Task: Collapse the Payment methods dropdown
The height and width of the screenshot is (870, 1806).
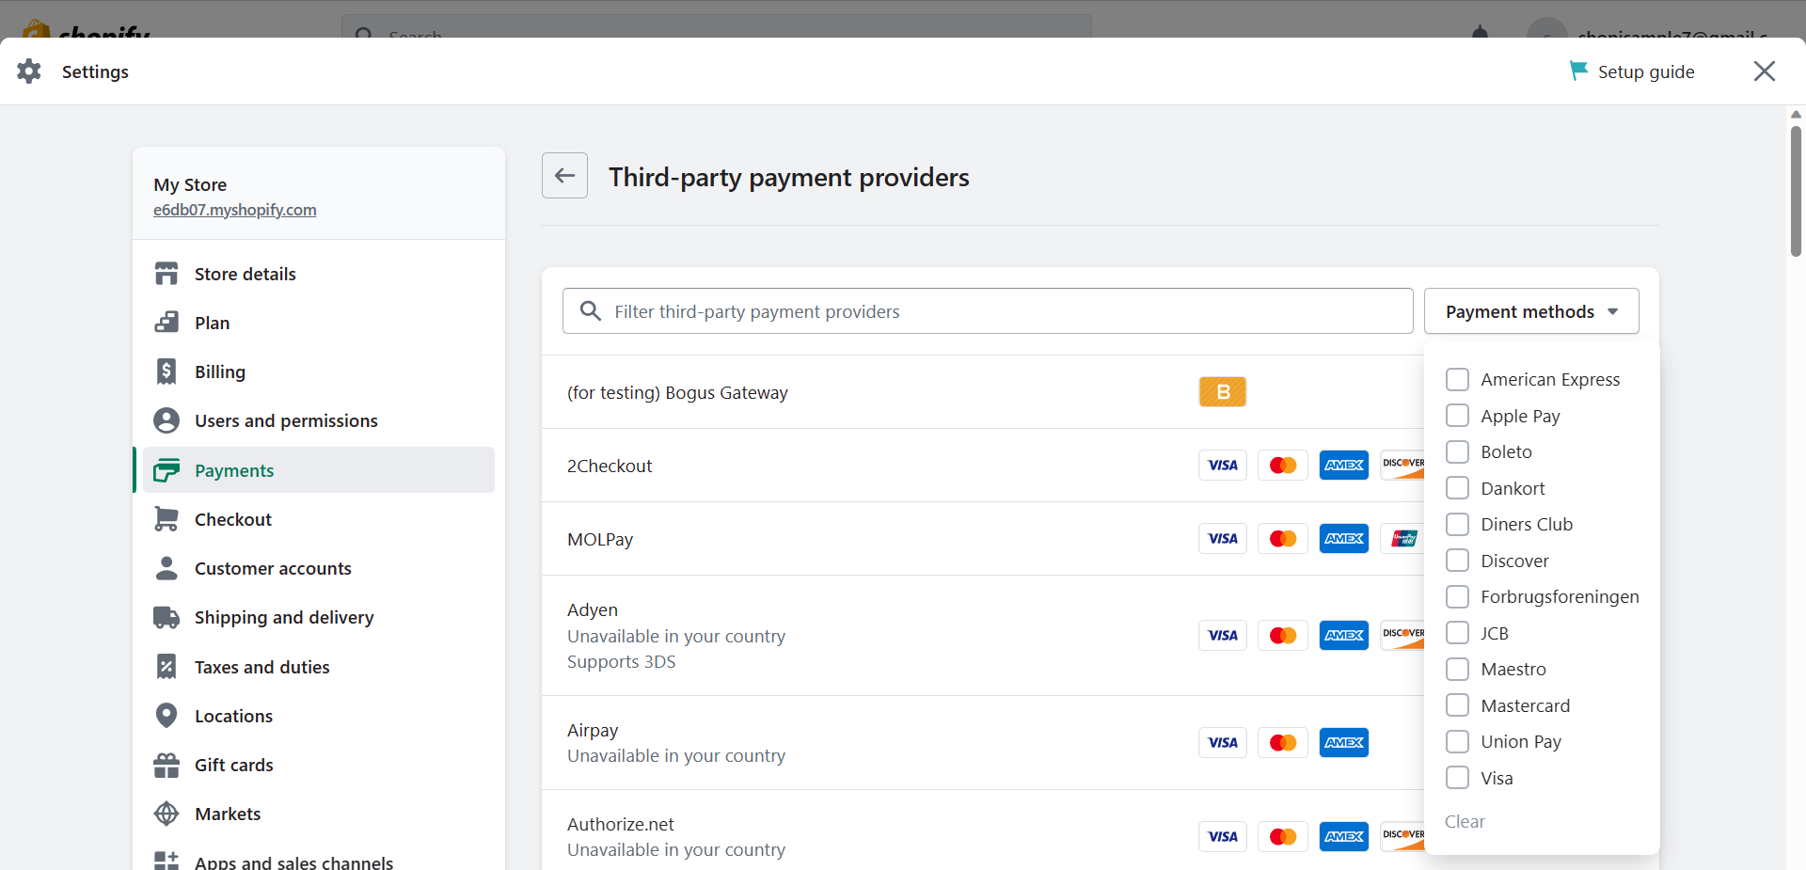Action: (x=1531, y=311)
